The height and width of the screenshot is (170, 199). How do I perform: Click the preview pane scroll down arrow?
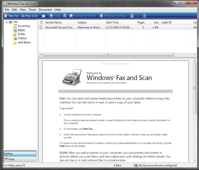click(195, 160)
